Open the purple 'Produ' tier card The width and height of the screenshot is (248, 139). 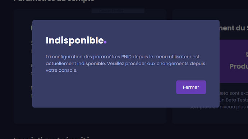click(234, 61)
